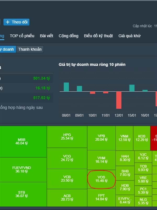Select the FUEVFVND 36.10 tỷ tile

[x=23, y=170]
